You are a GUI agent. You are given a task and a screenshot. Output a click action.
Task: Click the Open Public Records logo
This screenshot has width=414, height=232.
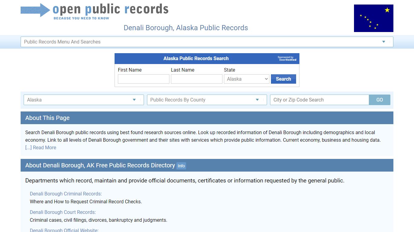[x=95, y=11]
